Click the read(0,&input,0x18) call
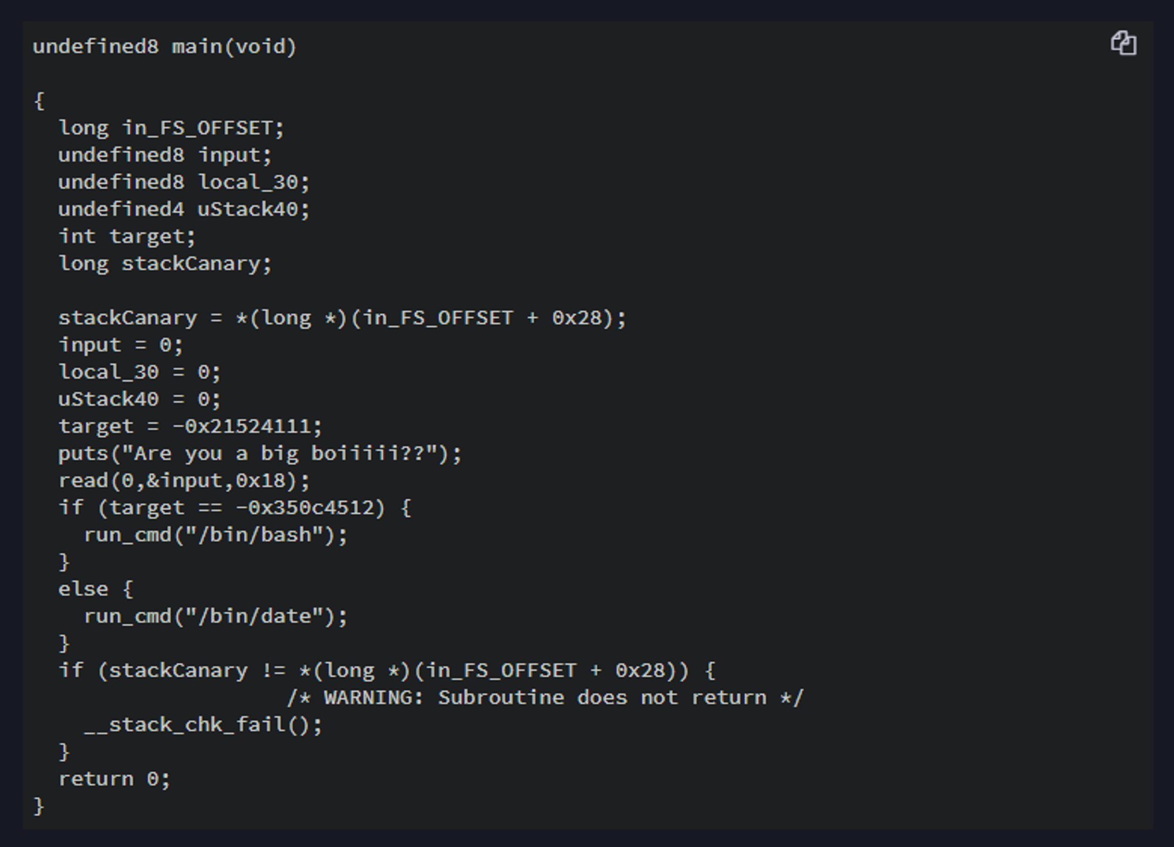Screen dimensions: 1174x847 183,481
